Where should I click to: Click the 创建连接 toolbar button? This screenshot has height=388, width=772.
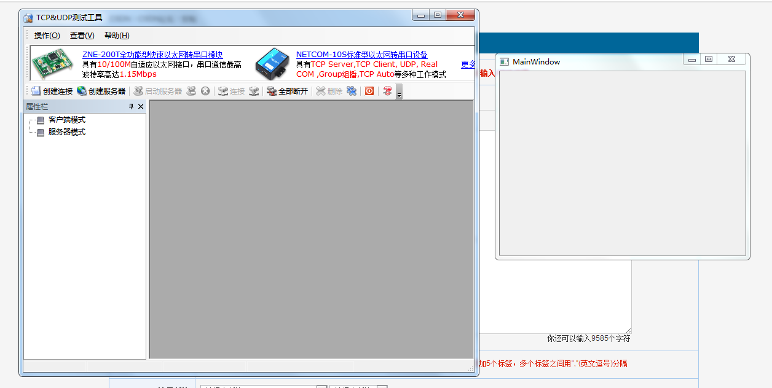pos(52,91)
